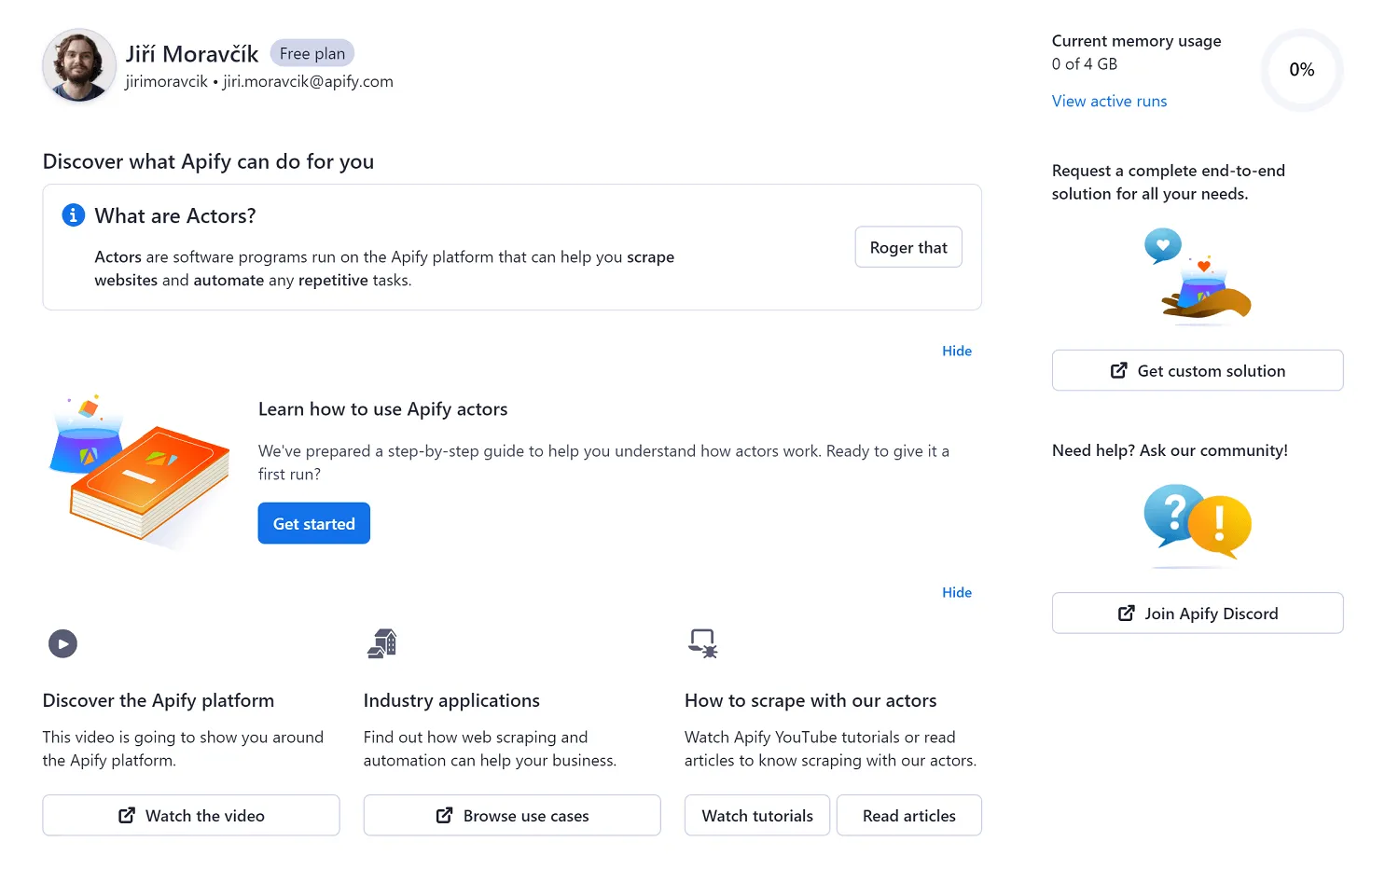The image size is (1399, 869).
Task: Click the external link icon in Get custom solution
Action: click(x=1119, y=370)
